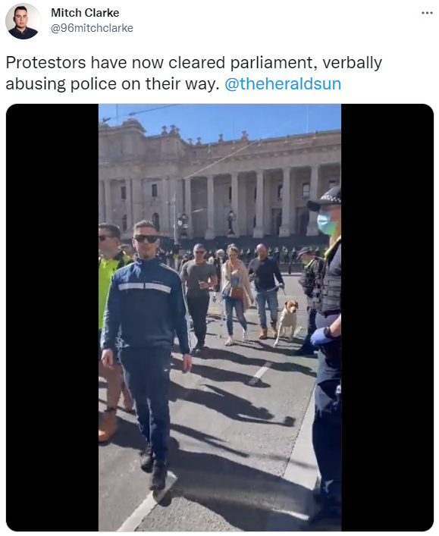Click the bald man holding the dog leash
Screen dimensions: 439x536
(x=265, y=290)
